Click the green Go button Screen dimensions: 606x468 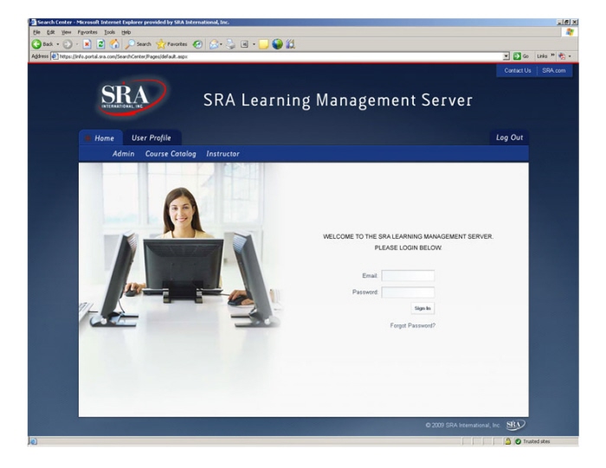521,56
